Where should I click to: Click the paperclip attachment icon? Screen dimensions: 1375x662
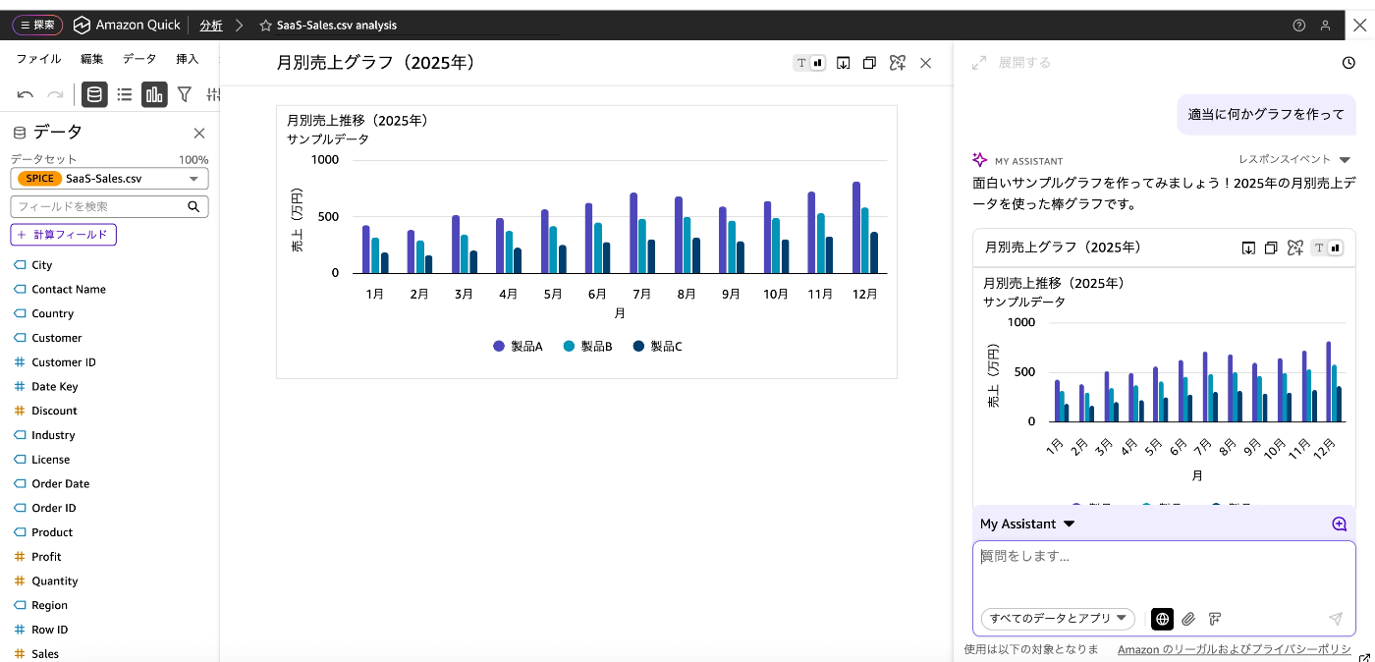1188,619
